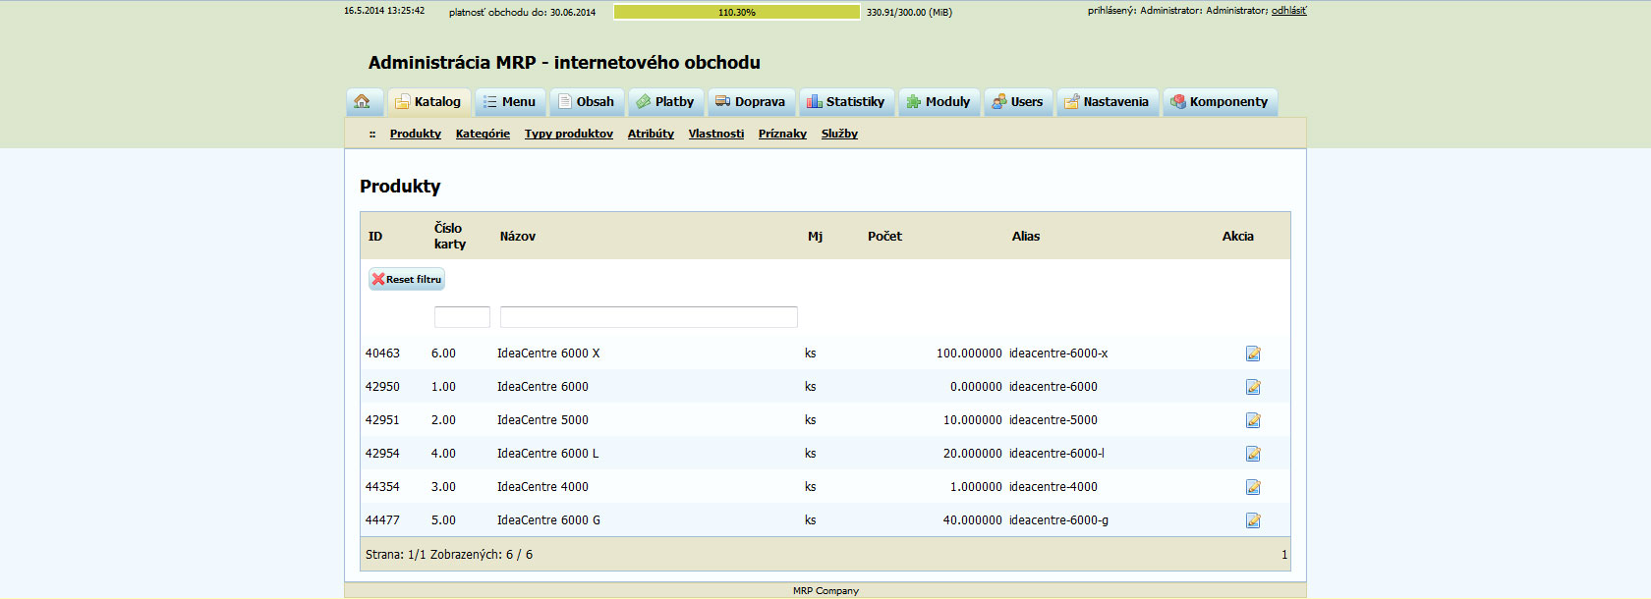This screenshot has height=599, width=1651.
Task: Edit the IdeaCentre 6000 L product
Action: point(1253,454)
